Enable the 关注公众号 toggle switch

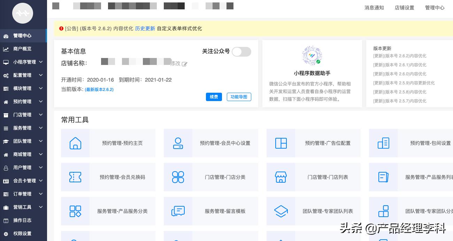[241, 51]
